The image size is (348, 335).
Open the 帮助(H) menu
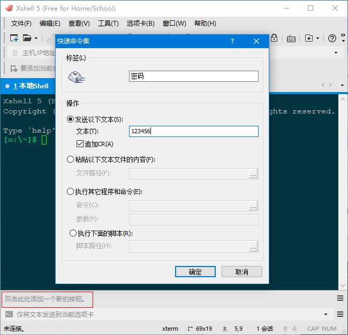[x=205, y=24]
